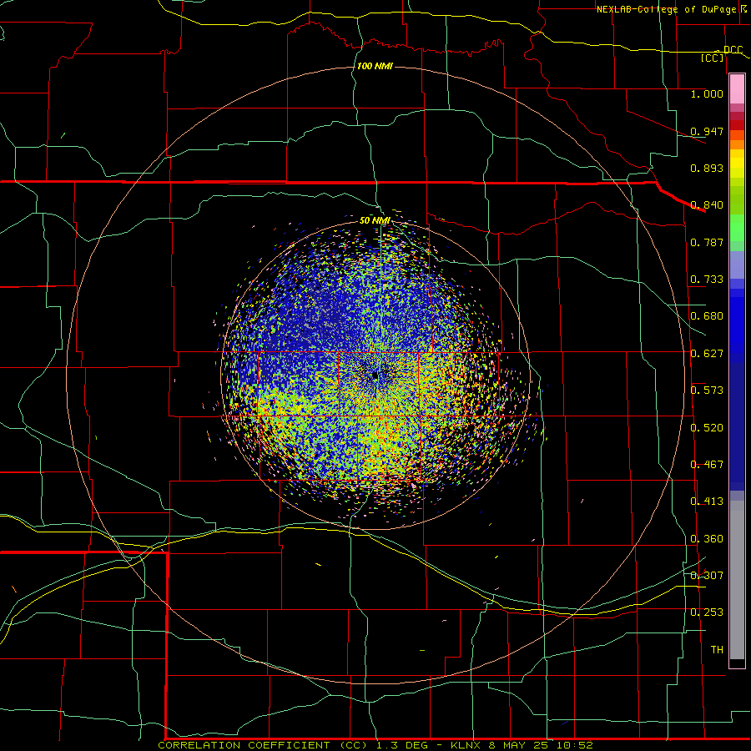
Task: Select the 50 NMI range ring label
Action: (x=375, y=220)
